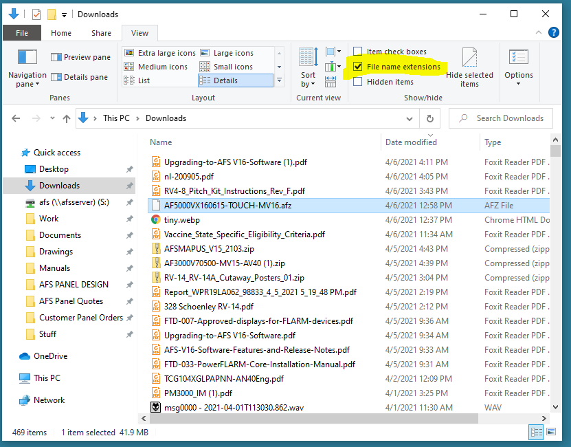571x447 pixels.
Task: Toggle the Details pane
Action: pyautogui.click(x=79, y=77)
